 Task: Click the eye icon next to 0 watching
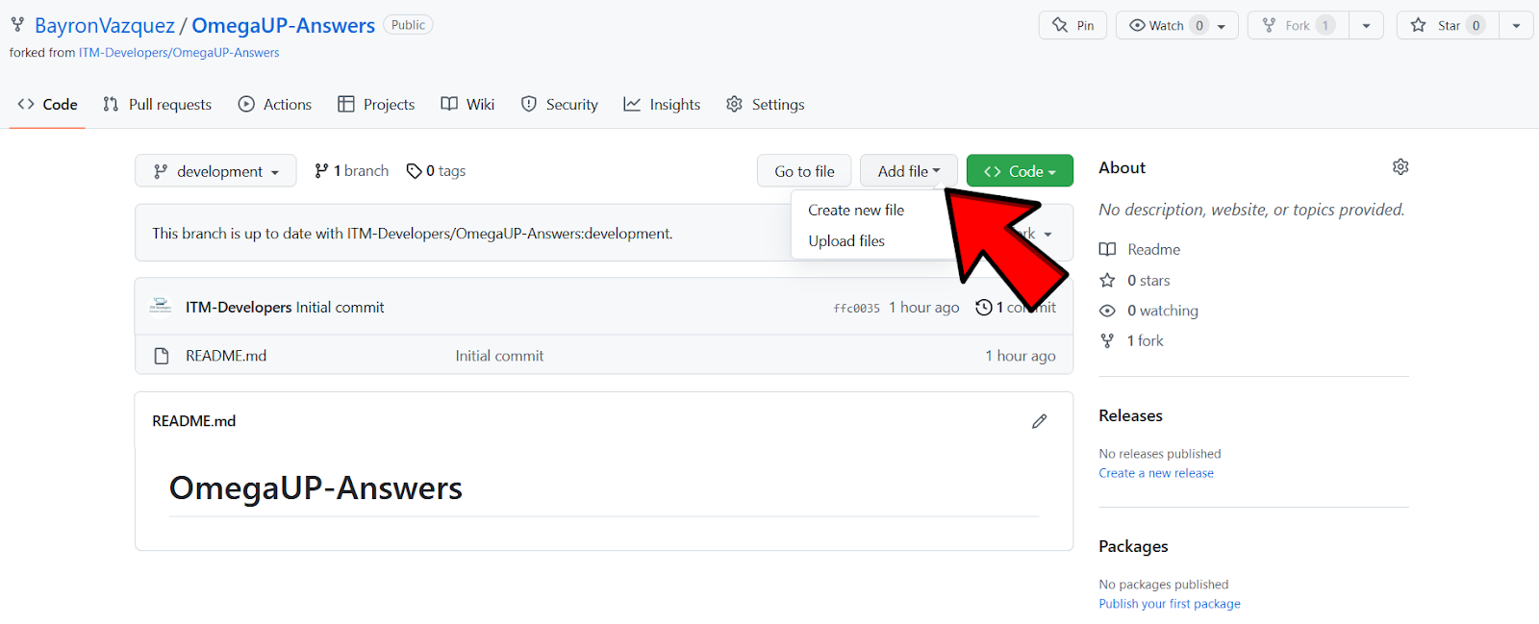[x=1108, y=311]
